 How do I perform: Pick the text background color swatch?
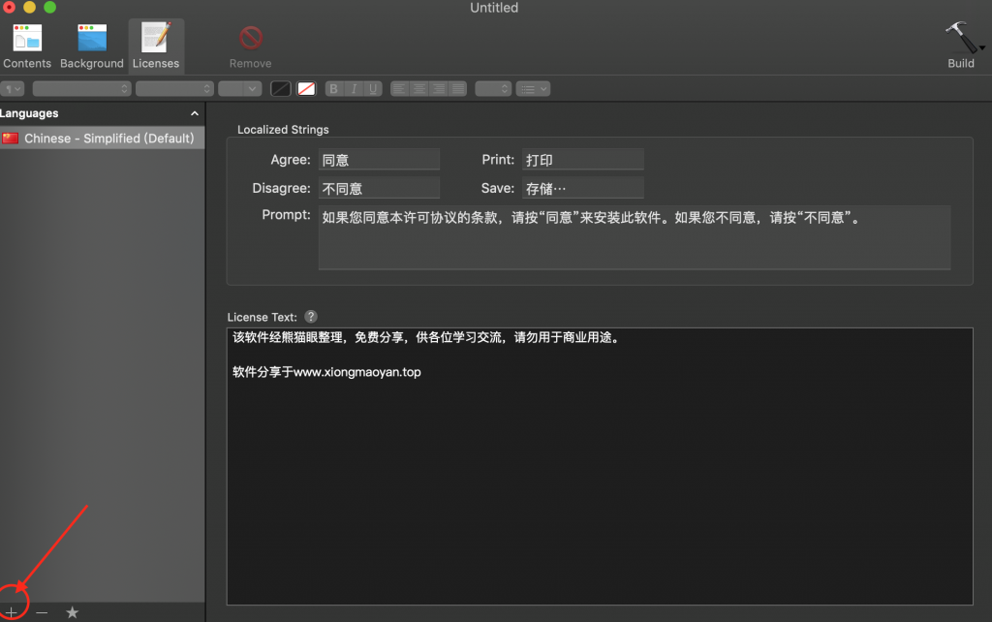306,88
